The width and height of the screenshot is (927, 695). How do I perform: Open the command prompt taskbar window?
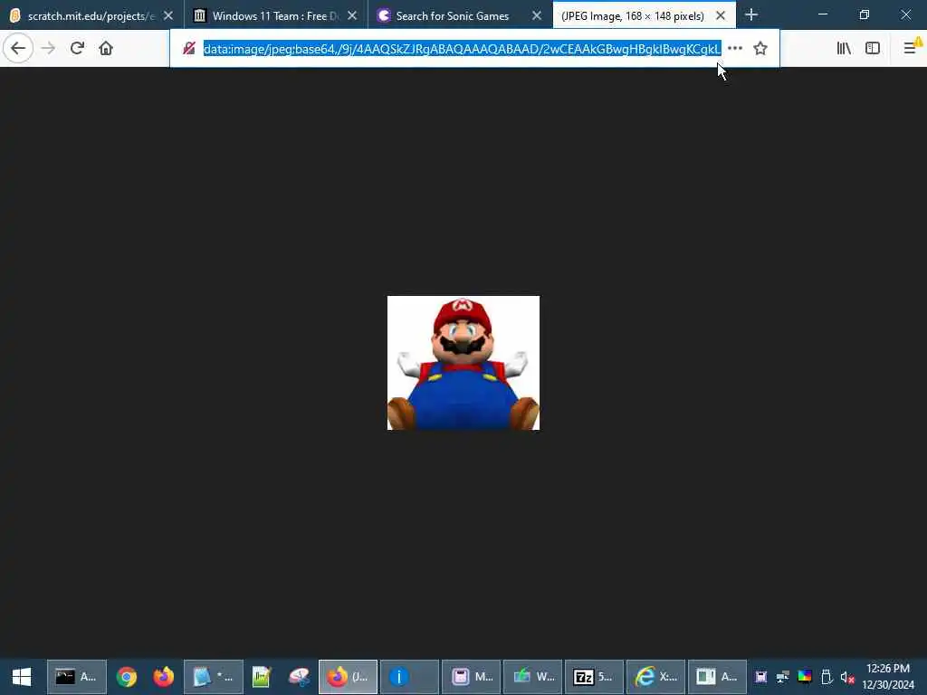(77, 677)
